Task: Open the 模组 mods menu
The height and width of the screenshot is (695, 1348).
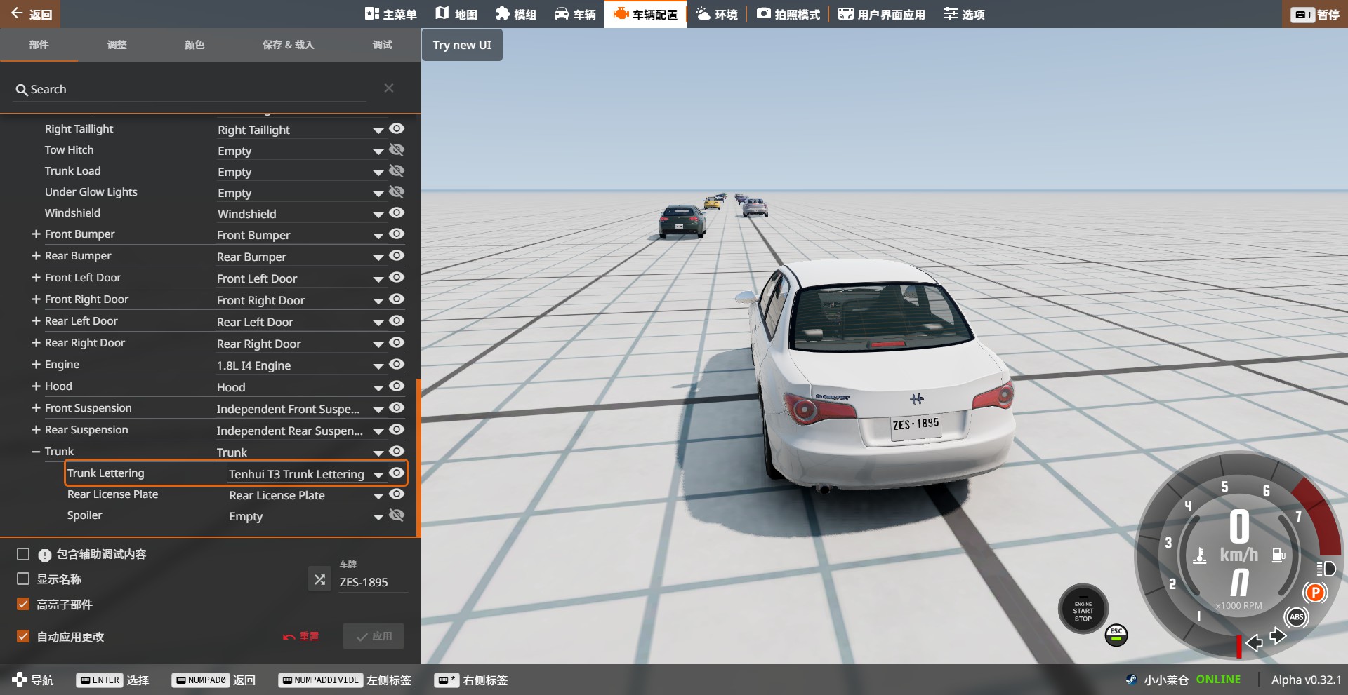Action: (516, 14)
